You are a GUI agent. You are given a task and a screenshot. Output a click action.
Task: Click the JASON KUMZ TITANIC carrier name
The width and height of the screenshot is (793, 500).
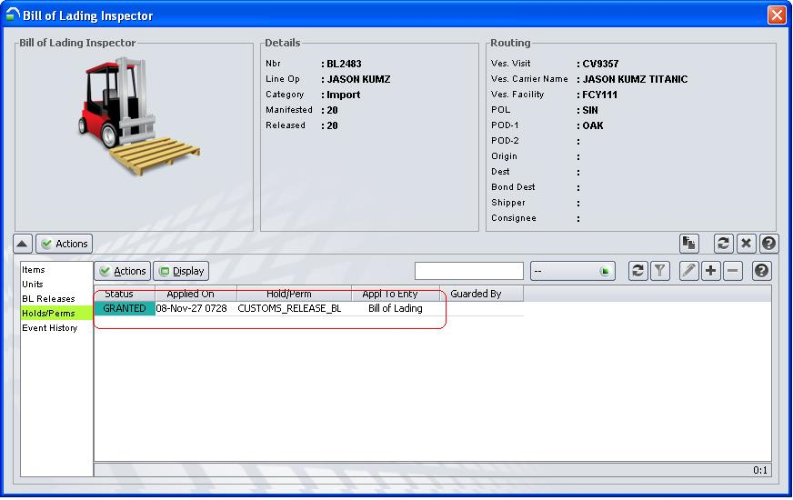(x=635, y=79)
